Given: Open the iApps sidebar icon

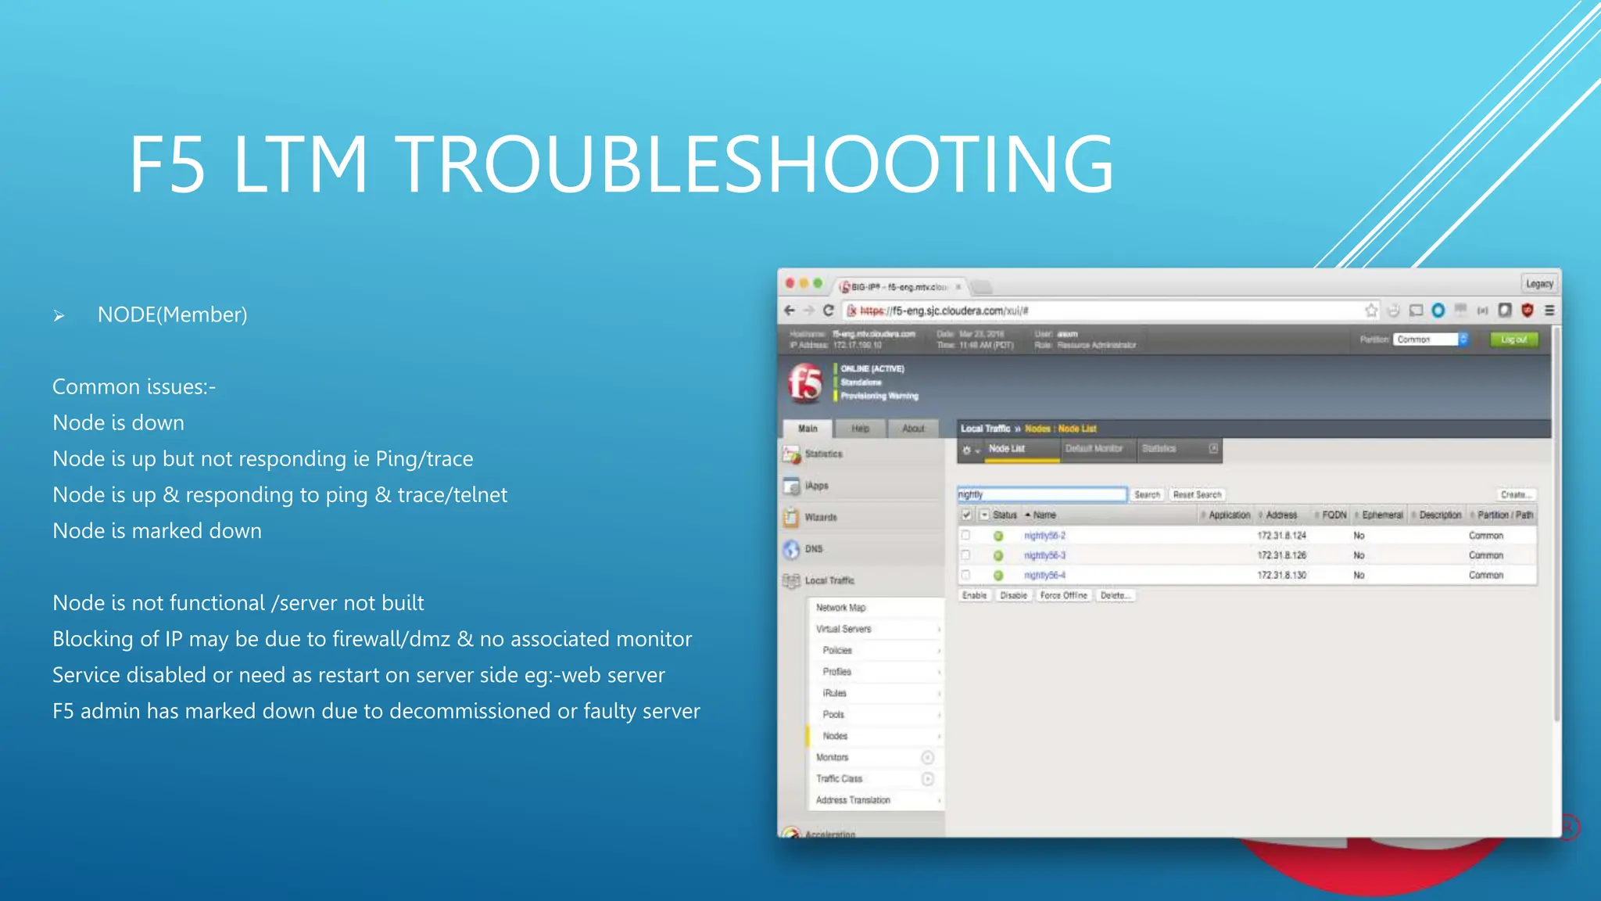Looking at the screenshot, I should pos(791,486).
